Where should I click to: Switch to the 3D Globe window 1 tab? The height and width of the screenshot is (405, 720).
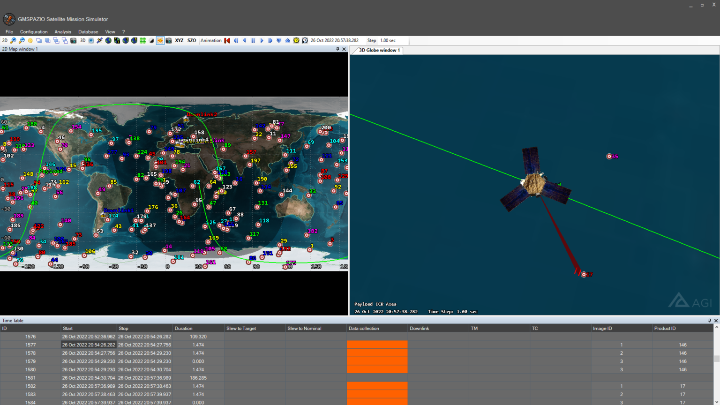coord(376,50)
